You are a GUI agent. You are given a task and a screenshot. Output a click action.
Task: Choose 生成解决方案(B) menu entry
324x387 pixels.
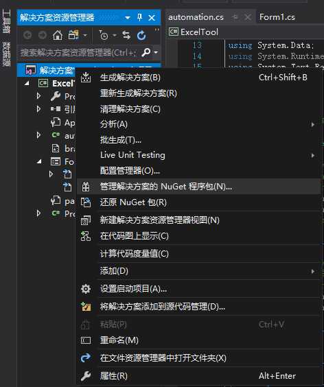point(198,78)
